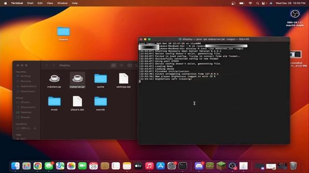Open FaceTime from the dock

coord(83,166)
